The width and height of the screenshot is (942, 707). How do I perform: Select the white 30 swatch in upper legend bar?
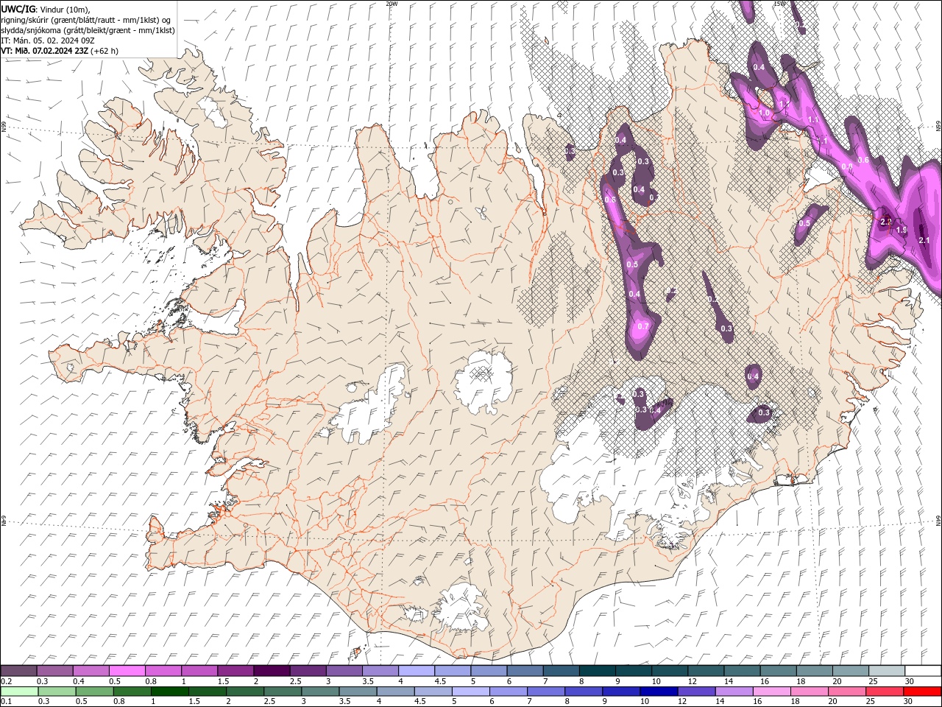click(x=923, y=671)
